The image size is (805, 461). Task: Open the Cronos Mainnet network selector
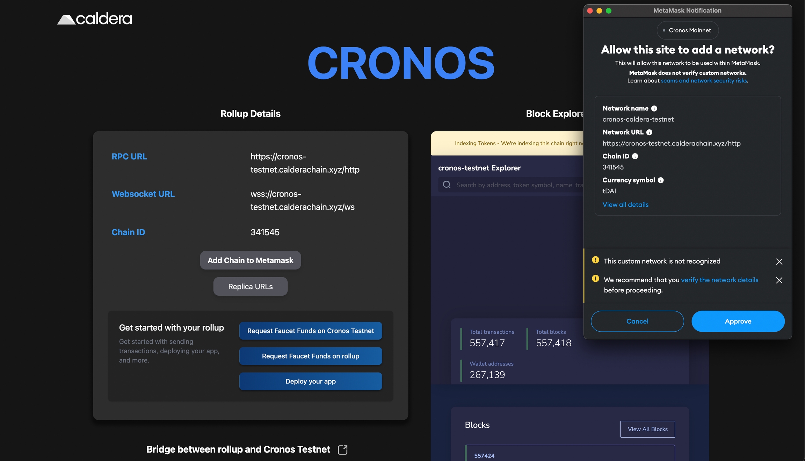[x=687, y=30]
